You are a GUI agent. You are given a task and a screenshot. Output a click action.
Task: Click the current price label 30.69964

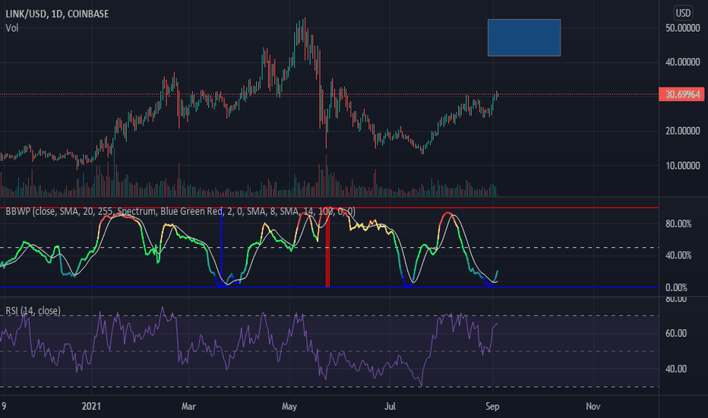(x=681, y=94)
